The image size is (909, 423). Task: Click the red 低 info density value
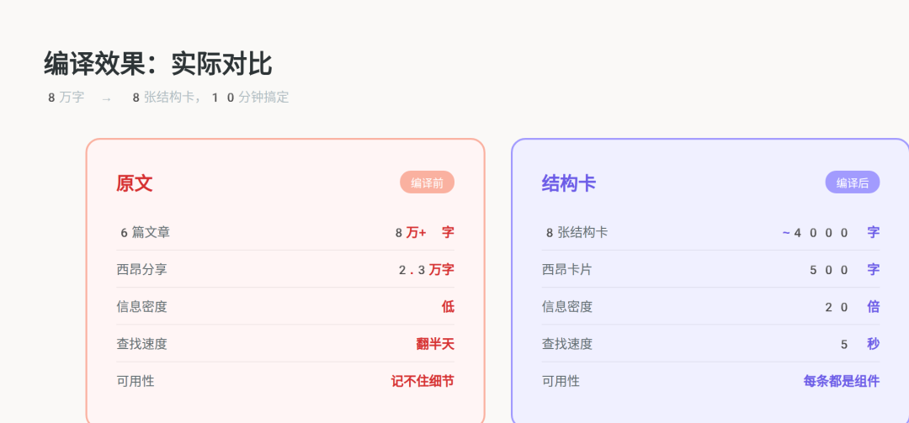(x=448, y=307)
